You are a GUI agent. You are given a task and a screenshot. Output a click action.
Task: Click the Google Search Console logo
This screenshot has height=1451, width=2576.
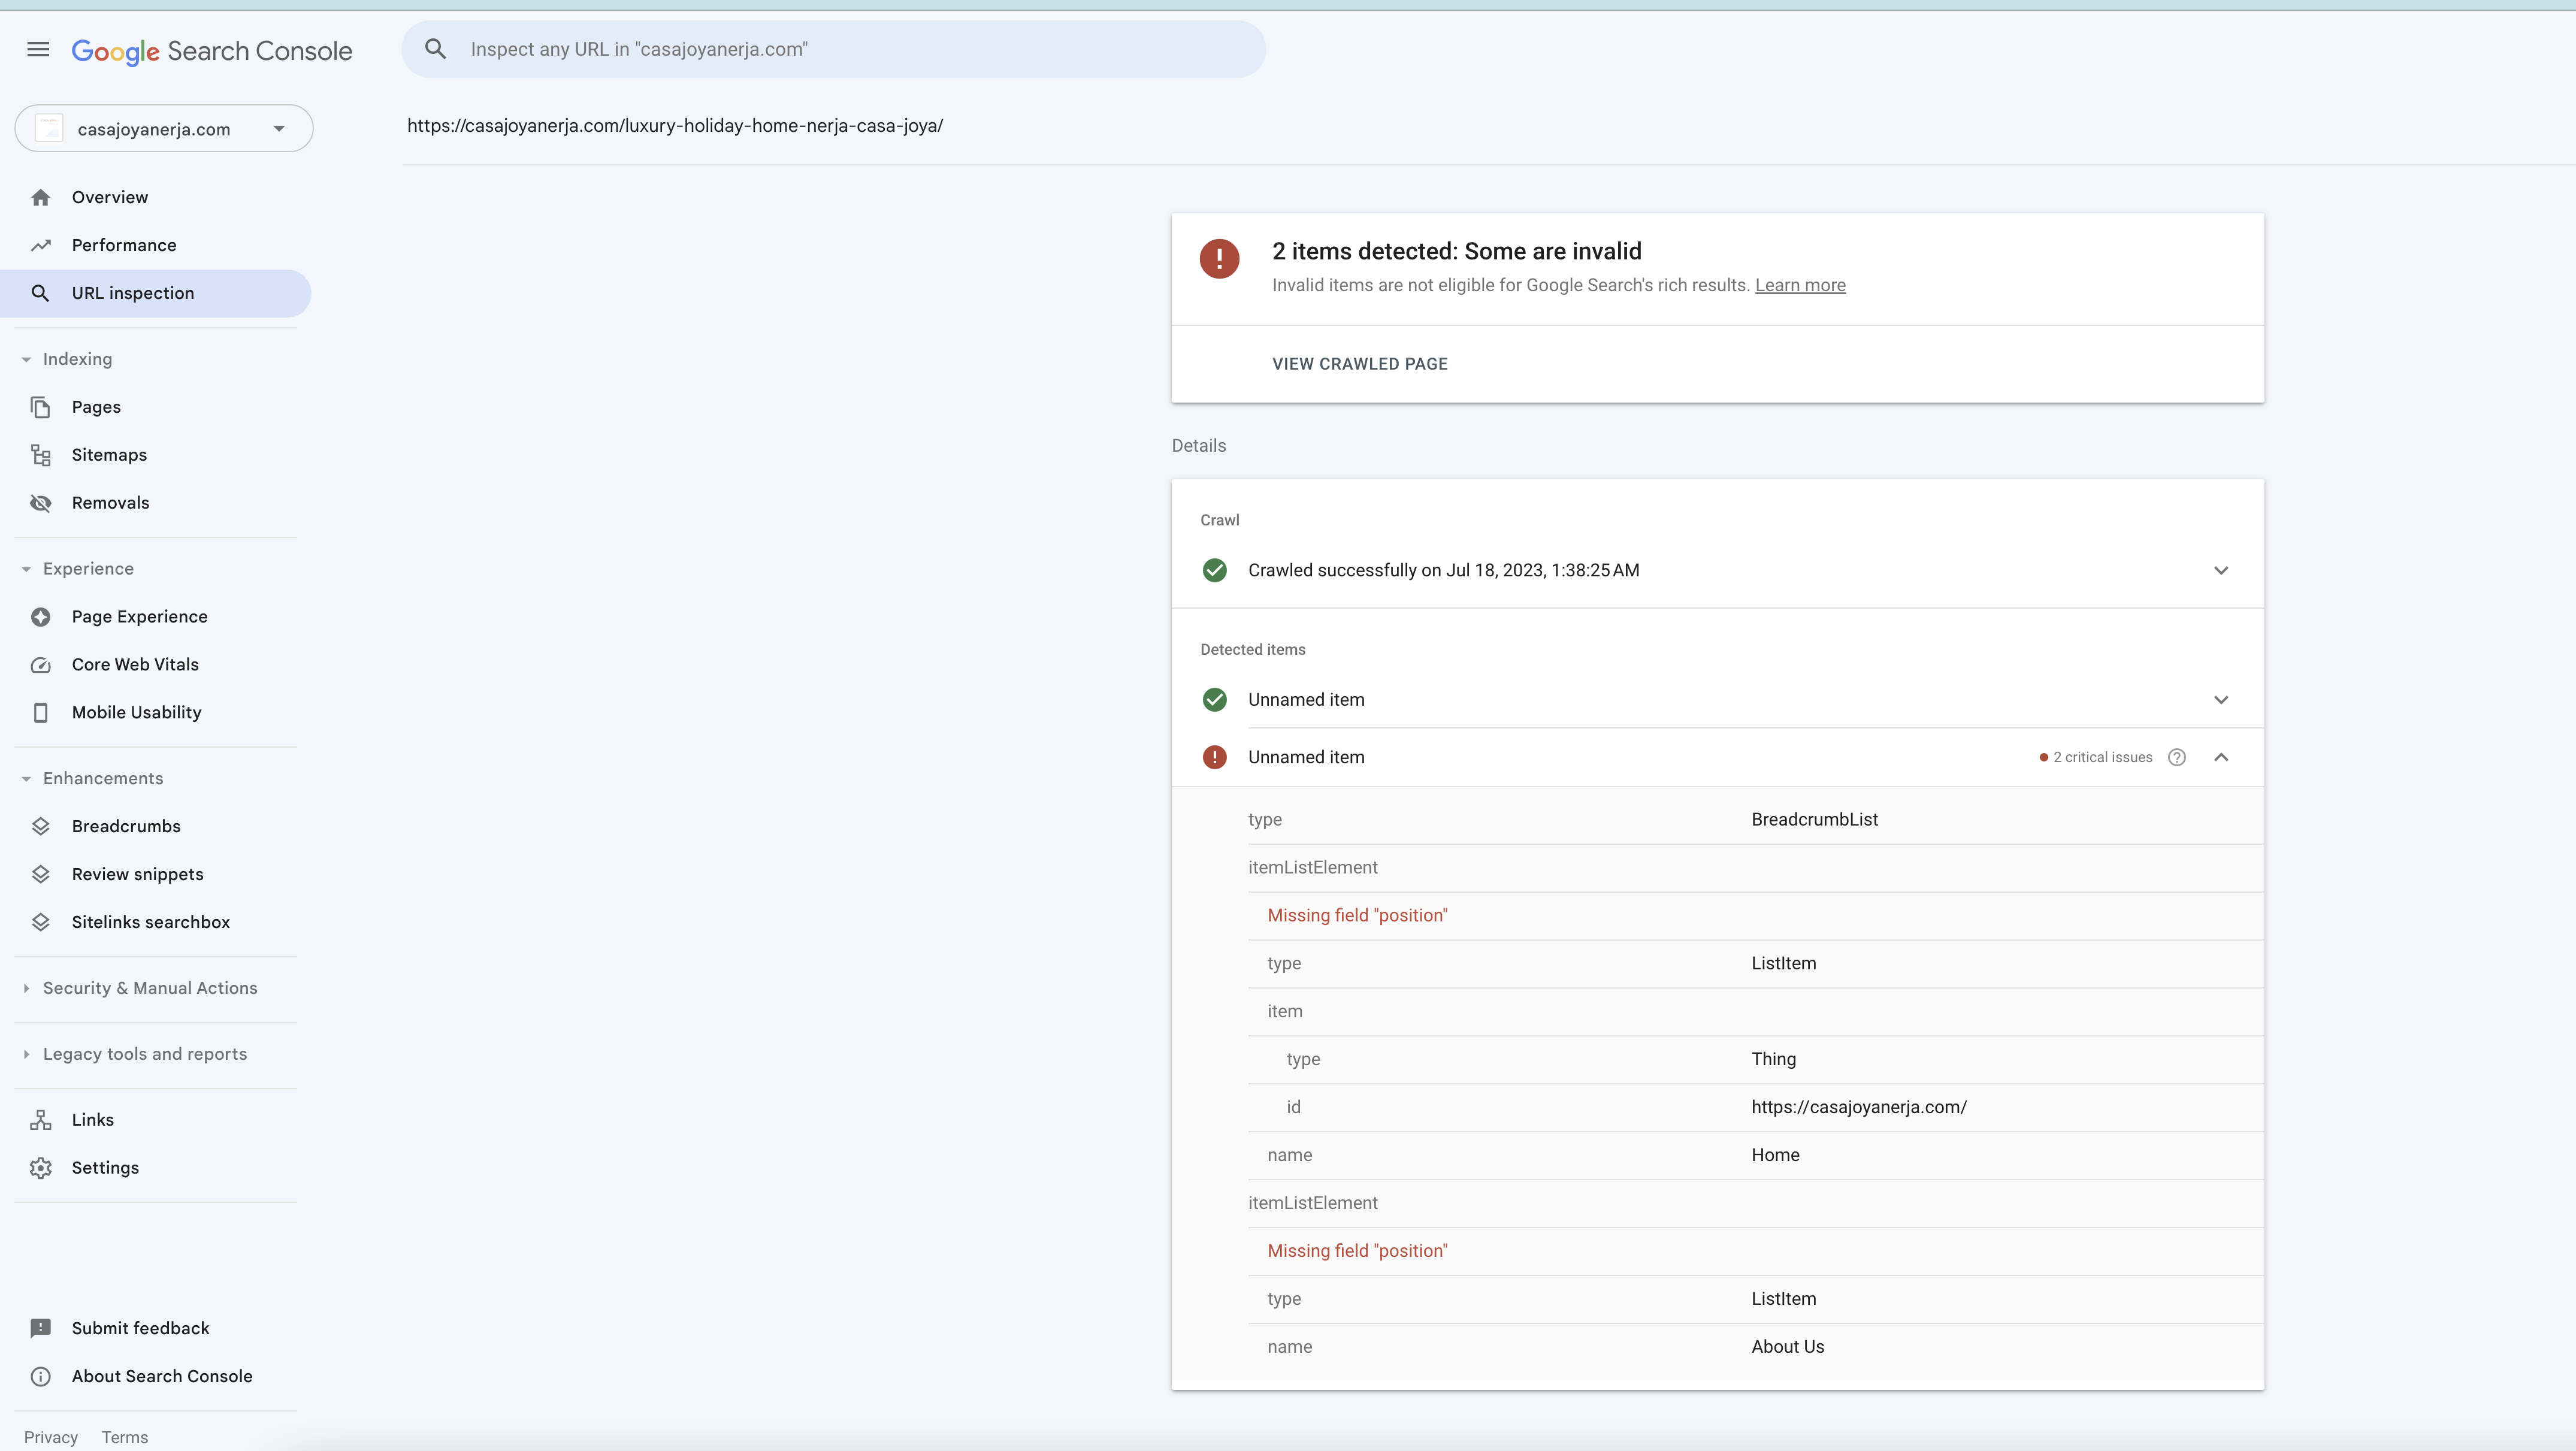point(212,50)
